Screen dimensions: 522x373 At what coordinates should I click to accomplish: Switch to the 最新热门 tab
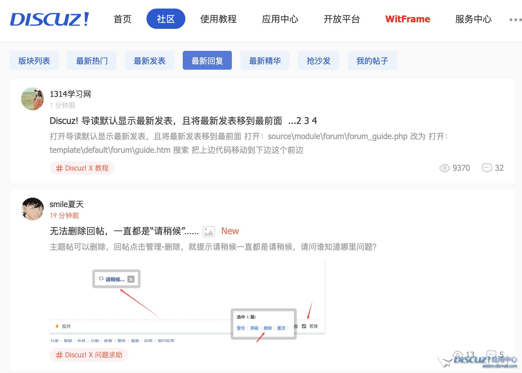[92, 61]
